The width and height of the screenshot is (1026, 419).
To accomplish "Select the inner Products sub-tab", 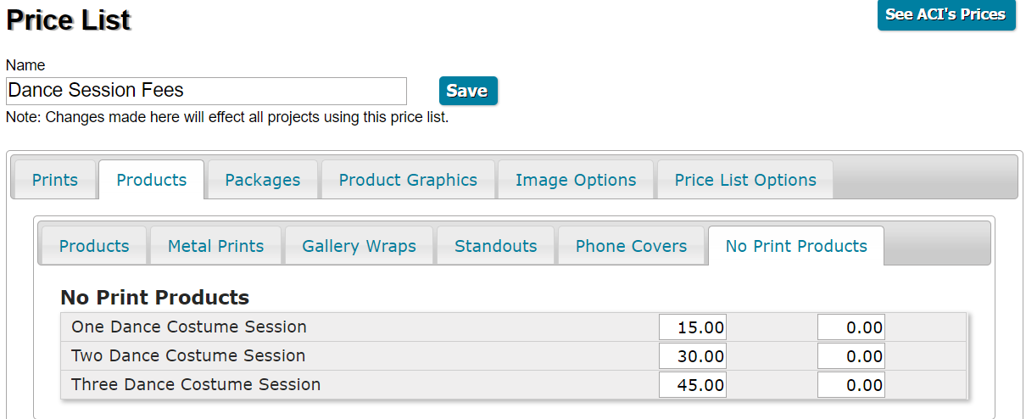I will (94, 246).
